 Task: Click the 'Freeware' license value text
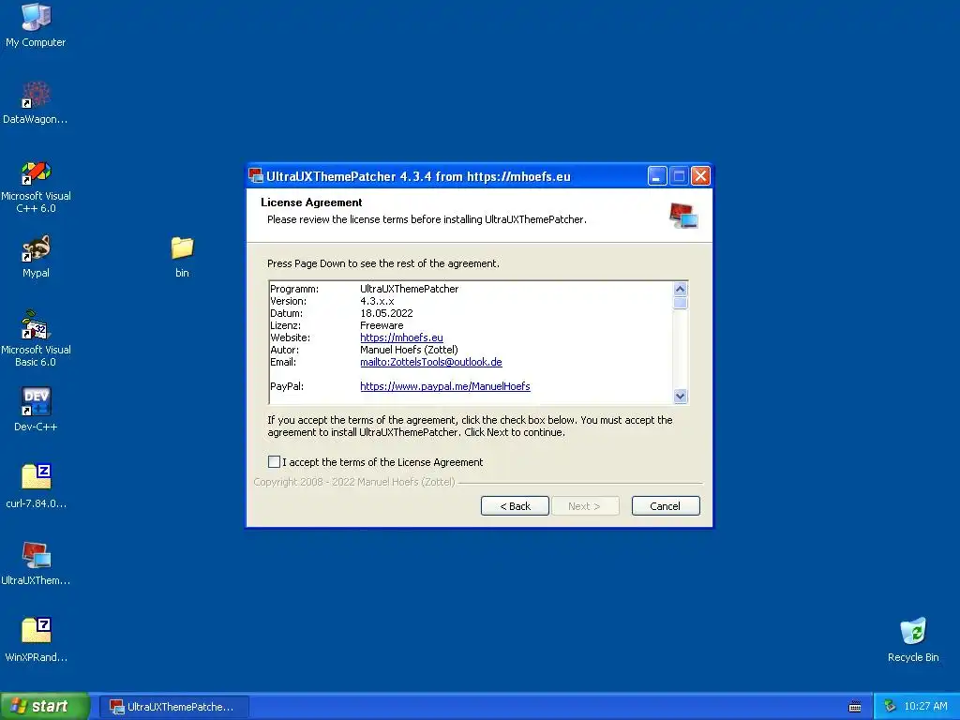[x=382, y=325]
